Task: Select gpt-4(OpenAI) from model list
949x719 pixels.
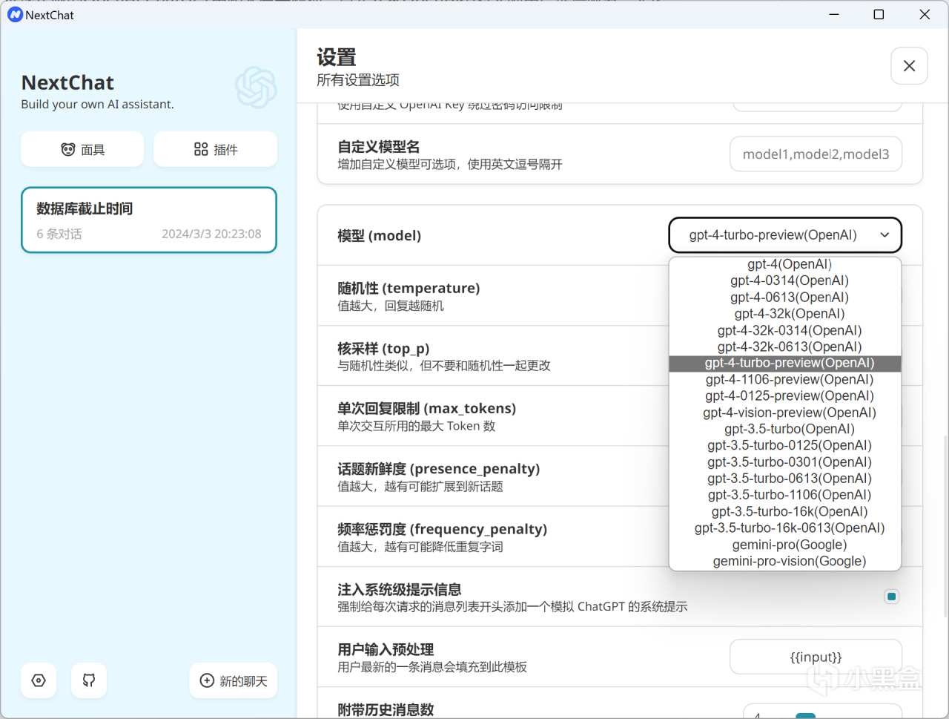Action: coord(785,264)
